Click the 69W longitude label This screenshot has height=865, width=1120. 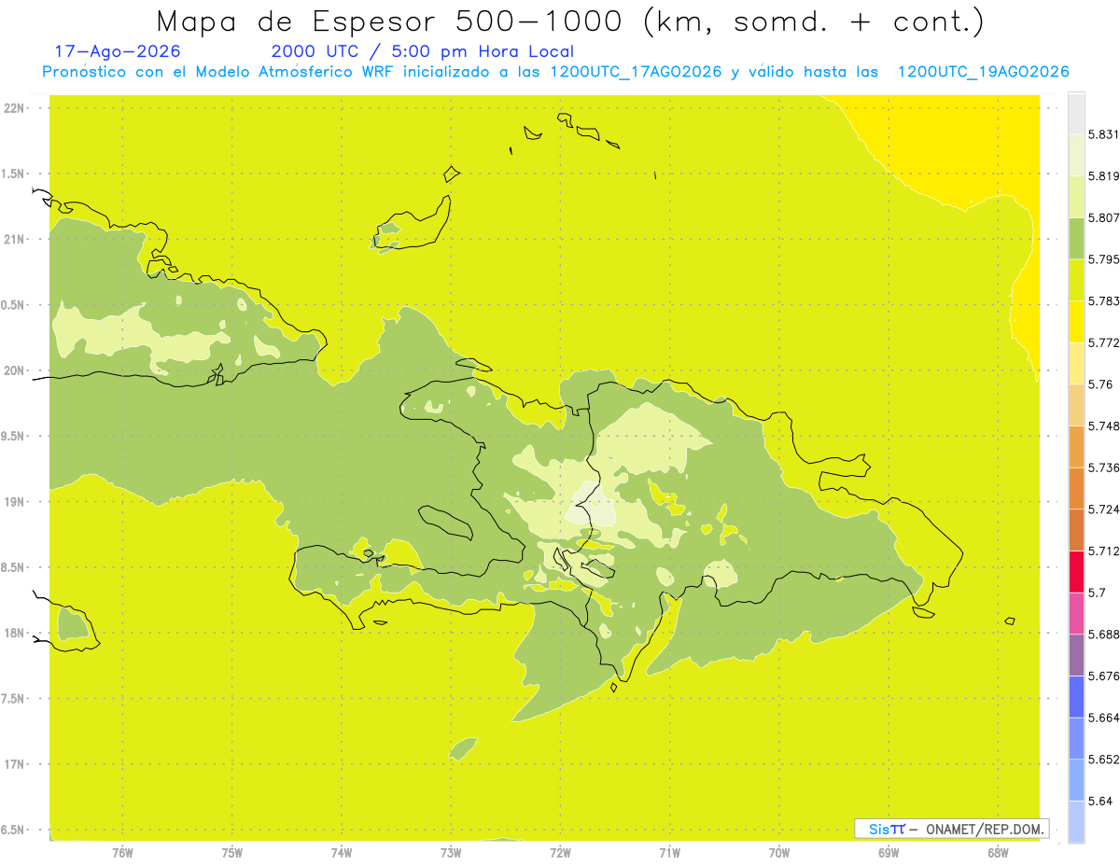(x=889, y=852)
